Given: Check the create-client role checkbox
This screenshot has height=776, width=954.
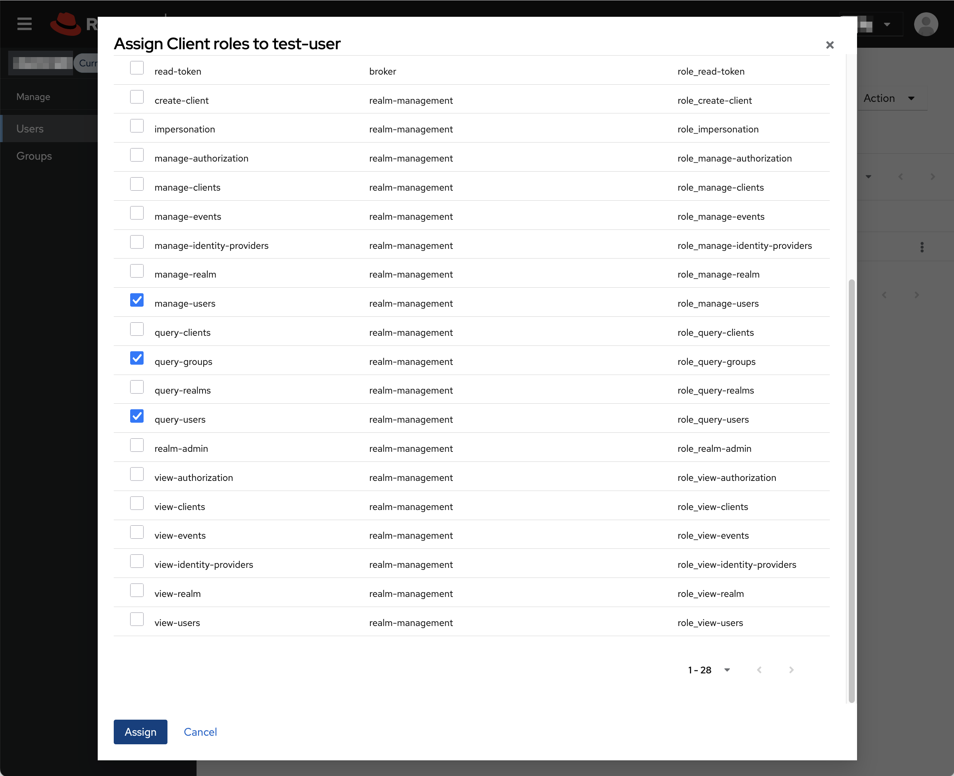Looking at the screenshot, I should tap(137, 97).
